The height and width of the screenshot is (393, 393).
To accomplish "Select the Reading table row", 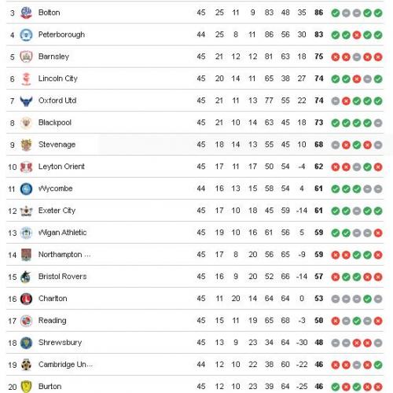I will [x=195, y=321].
